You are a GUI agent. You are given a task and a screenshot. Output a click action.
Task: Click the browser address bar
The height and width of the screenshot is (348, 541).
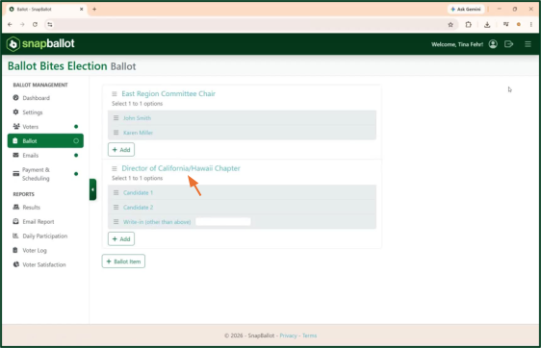[x=250, y=24]
